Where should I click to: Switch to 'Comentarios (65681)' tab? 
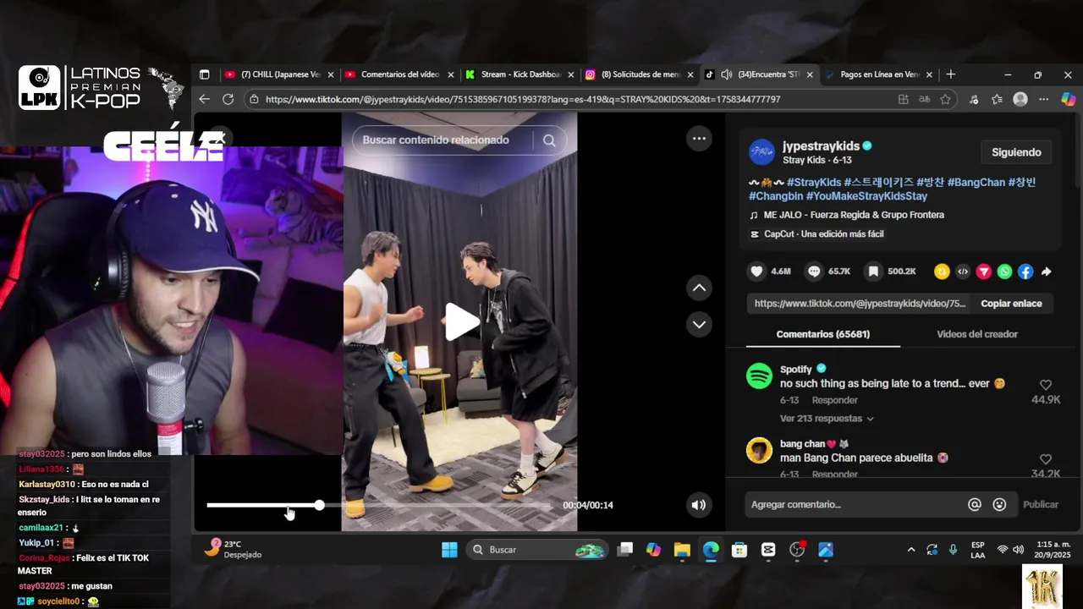[x=822, y=334]
